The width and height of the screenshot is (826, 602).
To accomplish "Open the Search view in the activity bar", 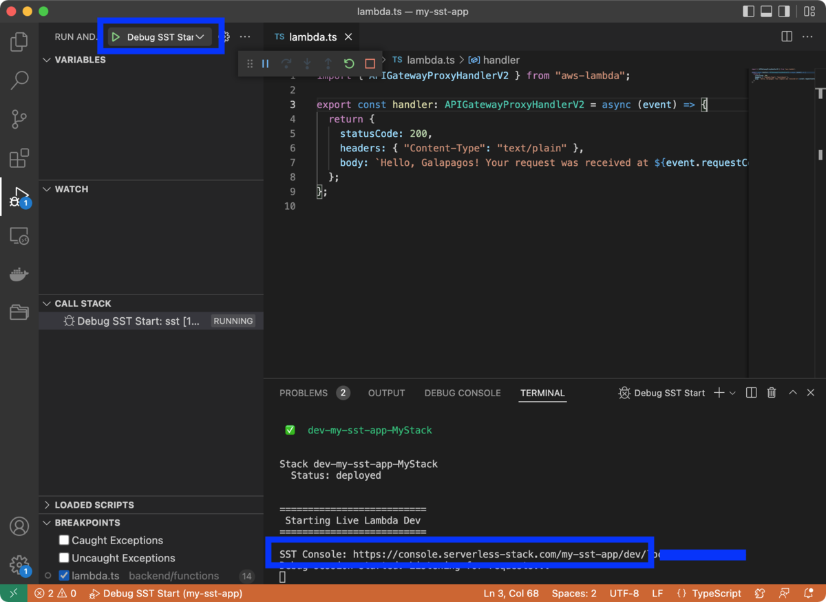I will (x=19, y=80).
